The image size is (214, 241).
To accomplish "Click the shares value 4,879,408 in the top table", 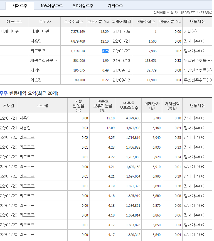I will pyautogui.click(x=78, y=41).
